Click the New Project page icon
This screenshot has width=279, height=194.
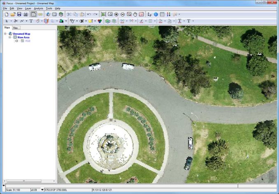(x=7, y=14)
